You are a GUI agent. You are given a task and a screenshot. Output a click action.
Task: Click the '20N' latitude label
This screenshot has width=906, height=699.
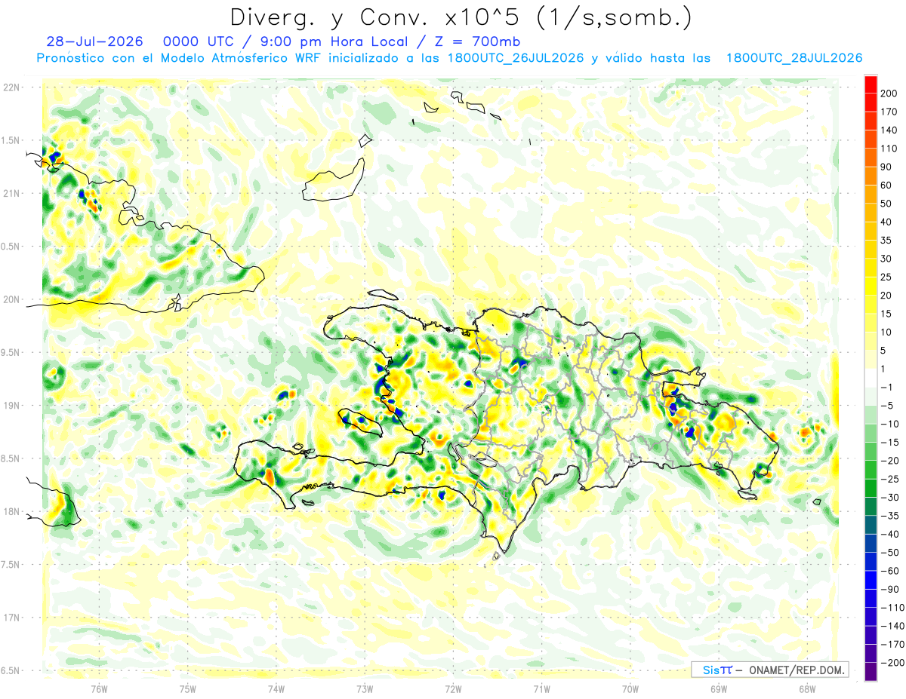coord(11,299)
